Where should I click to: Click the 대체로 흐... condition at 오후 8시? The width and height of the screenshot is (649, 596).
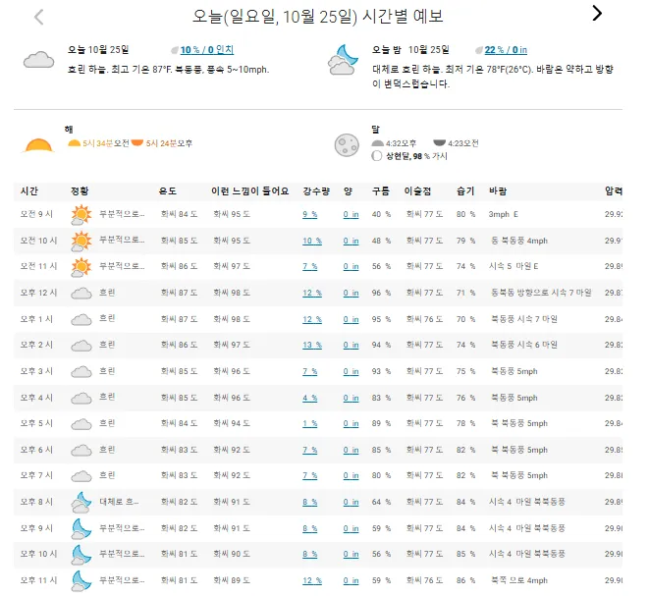pyautogui.click(x=119, y=502)
